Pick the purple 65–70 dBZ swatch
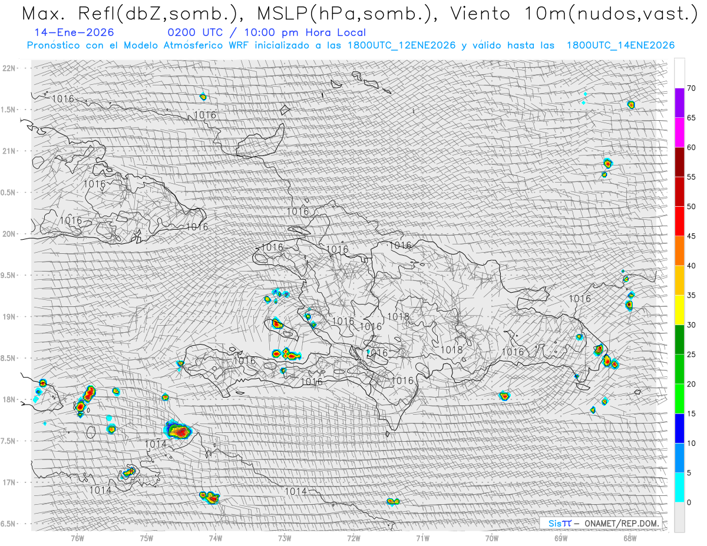707x546 pixels. tap(679, 103)
